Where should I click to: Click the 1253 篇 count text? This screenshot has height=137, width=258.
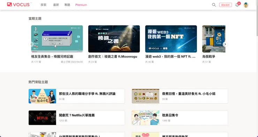63,121
